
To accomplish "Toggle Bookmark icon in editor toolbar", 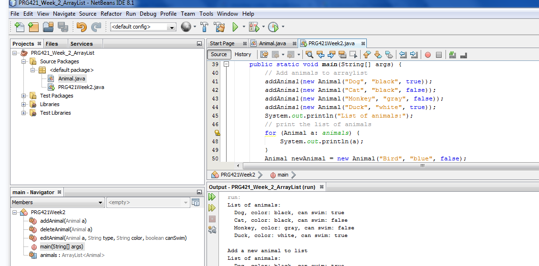I will tap(389, 55).
